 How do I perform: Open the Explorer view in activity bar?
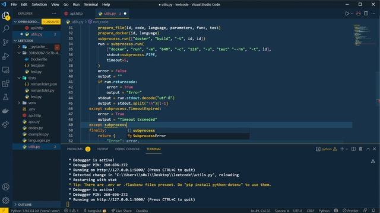point(5,16)
